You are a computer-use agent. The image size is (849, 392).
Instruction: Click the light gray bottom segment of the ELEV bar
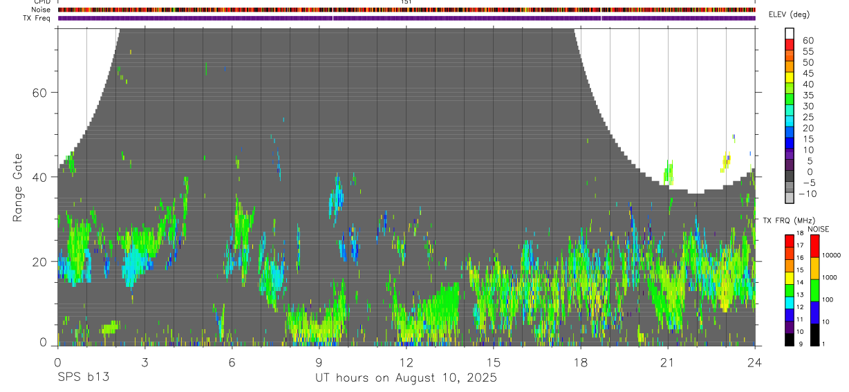(790, 198)
